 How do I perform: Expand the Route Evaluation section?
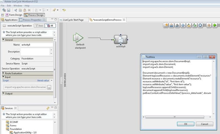[3, 73]
